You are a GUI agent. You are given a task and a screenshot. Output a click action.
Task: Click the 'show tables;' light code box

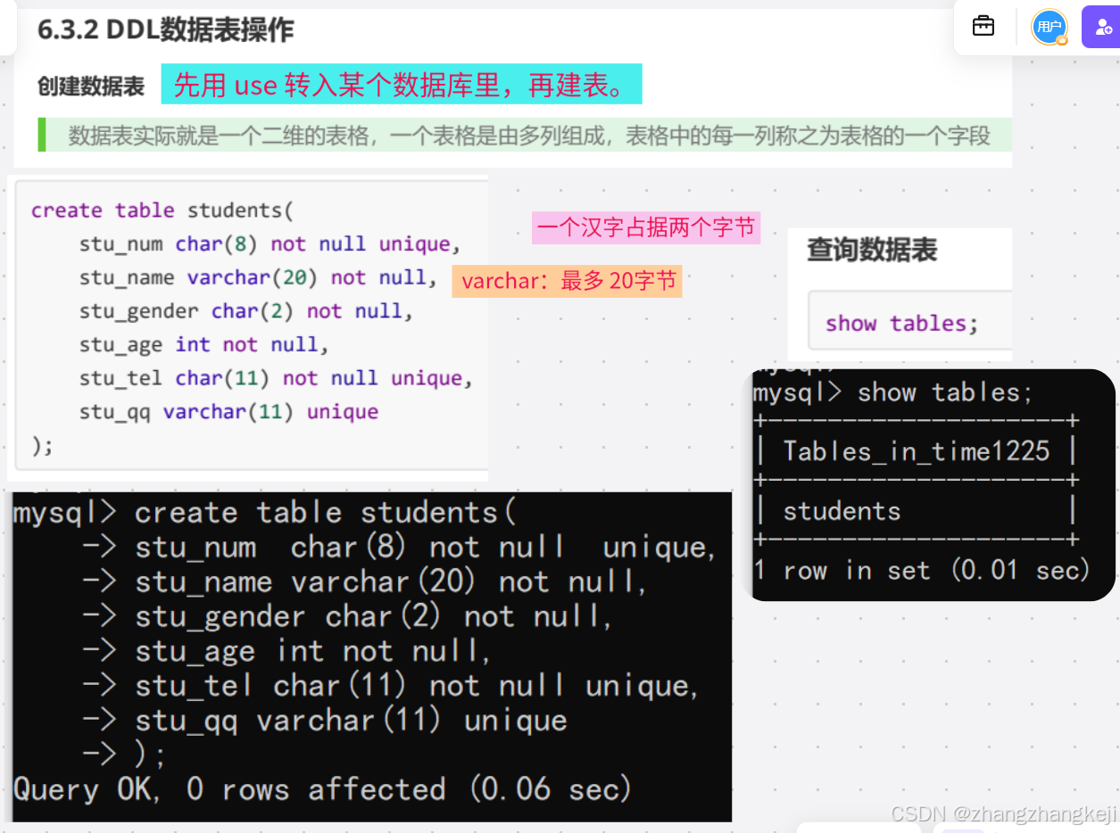pyautogui.click(x=909, y=321)
